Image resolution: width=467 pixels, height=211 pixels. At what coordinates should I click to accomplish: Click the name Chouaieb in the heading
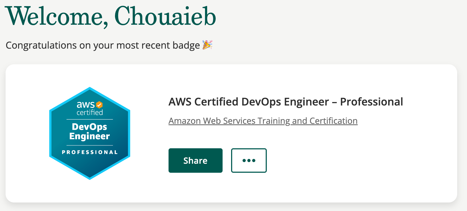click(165, 16)
